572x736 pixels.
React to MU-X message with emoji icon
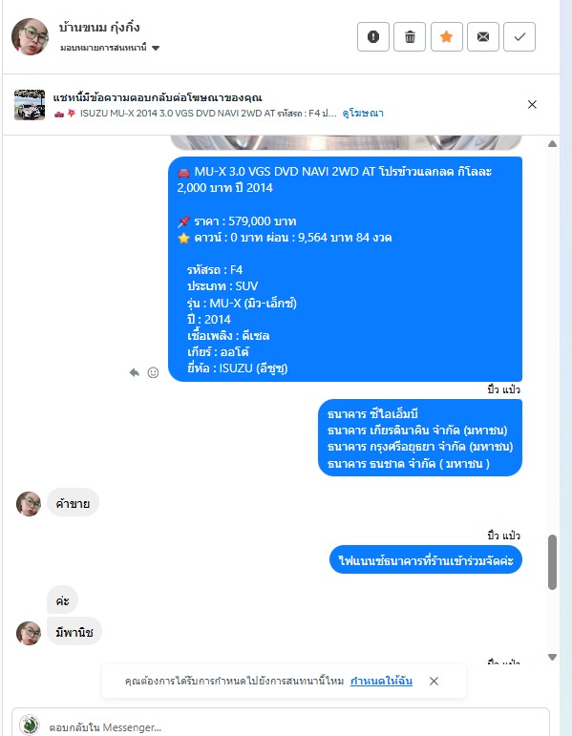tap(153, 372)
